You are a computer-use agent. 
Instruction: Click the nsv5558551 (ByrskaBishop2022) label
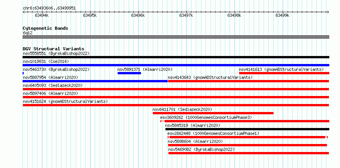click(56, 53)
